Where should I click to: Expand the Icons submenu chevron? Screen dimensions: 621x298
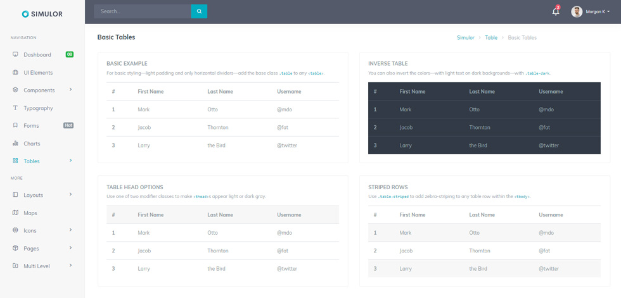[x=70, y=230]
